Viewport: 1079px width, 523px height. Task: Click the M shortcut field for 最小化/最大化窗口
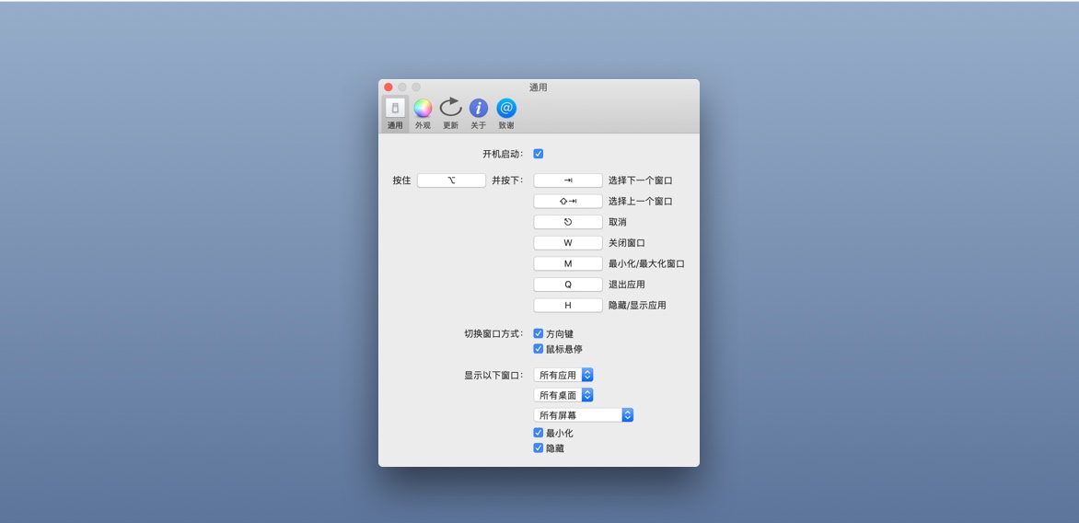pos(568,263)
